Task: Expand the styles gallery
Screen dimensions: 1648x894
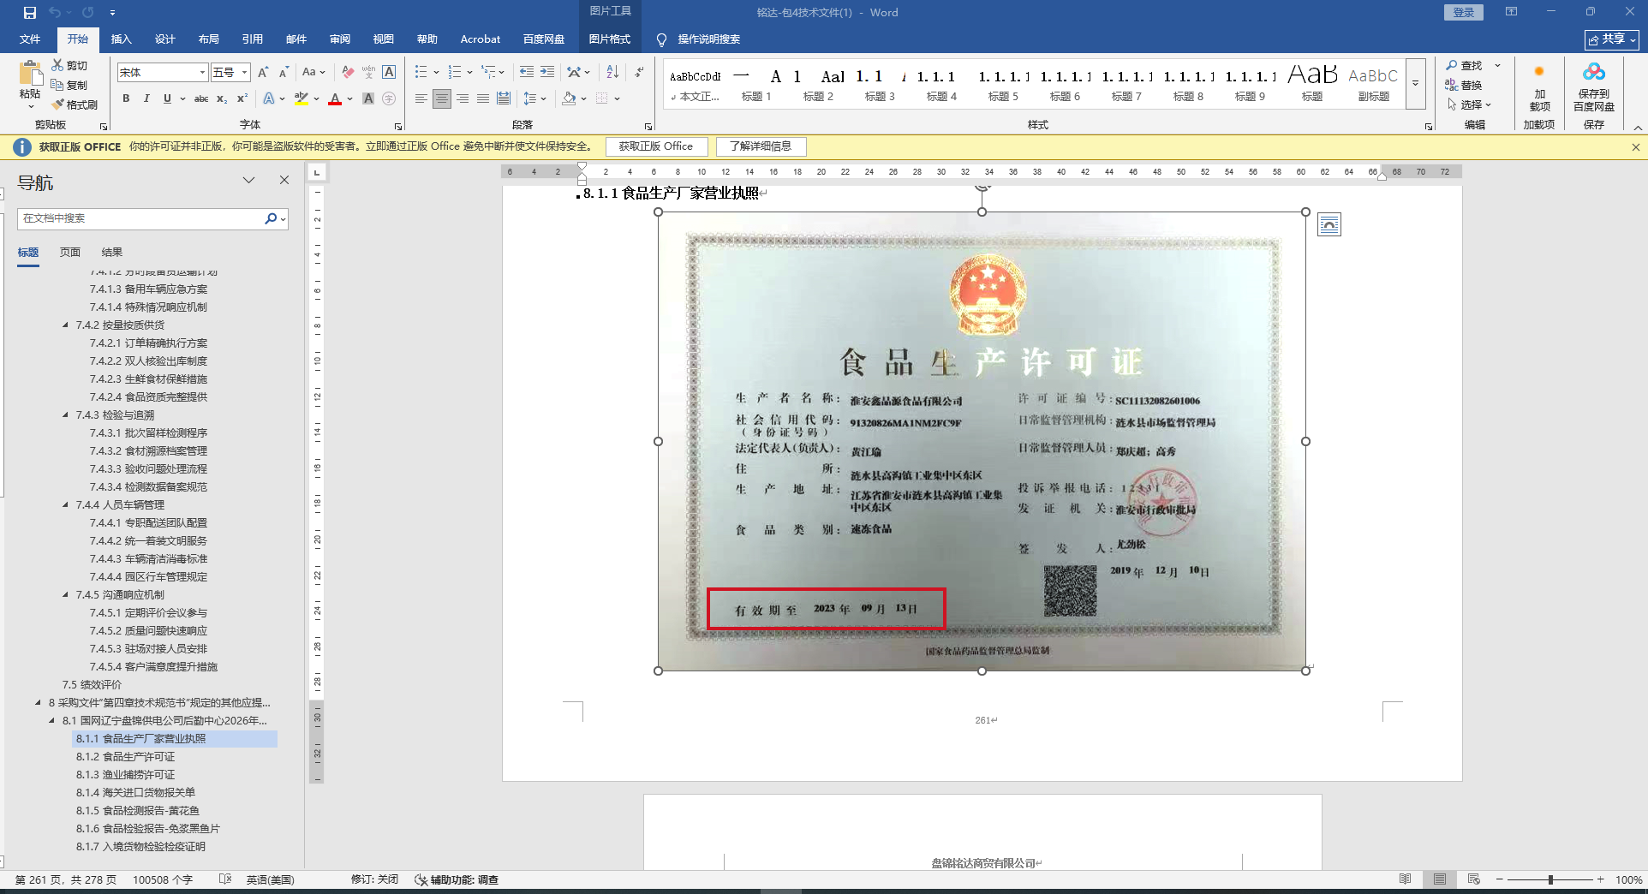Action: pos(1415,83)
